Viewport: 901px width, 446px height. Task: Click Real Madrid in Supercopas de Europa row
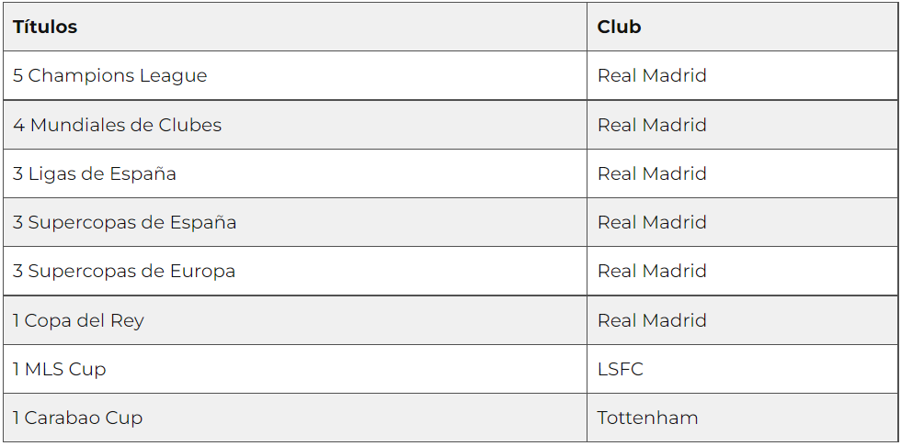point(652,271)
